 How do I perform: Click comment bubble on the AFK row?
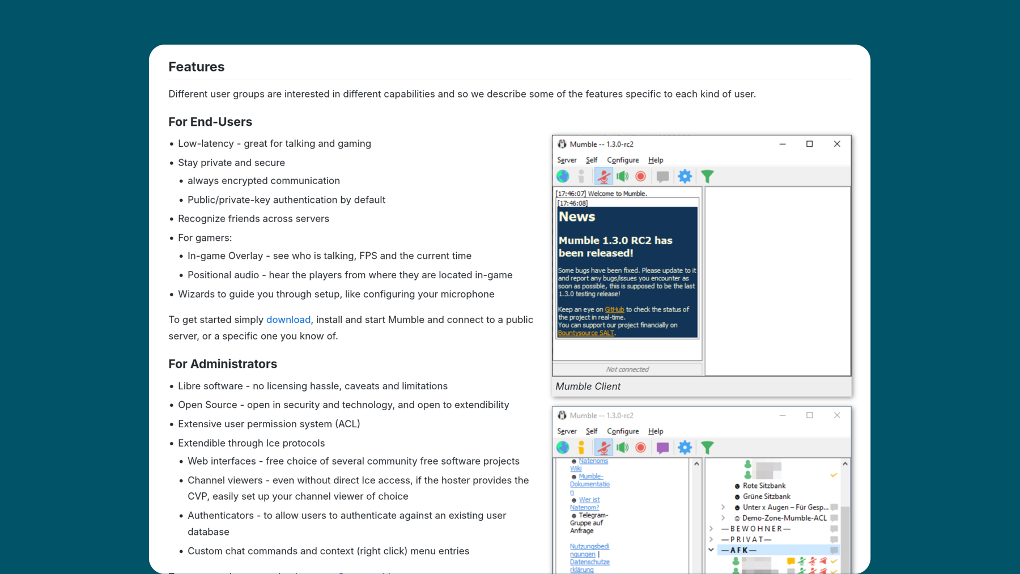click(x=834, y=550)
